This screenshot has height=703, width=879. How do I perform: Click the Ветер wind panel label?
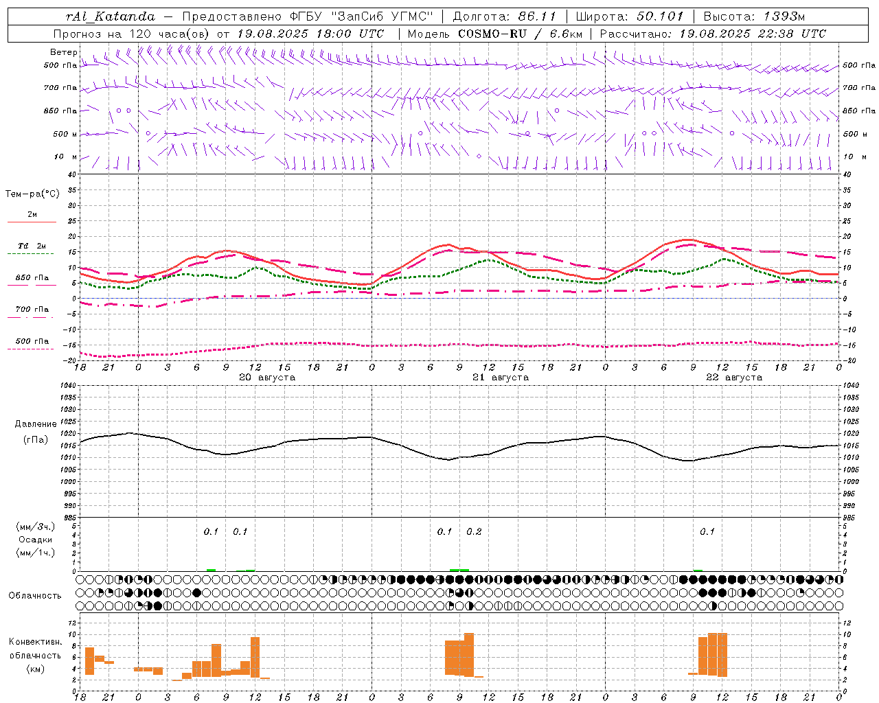[63, 52]
